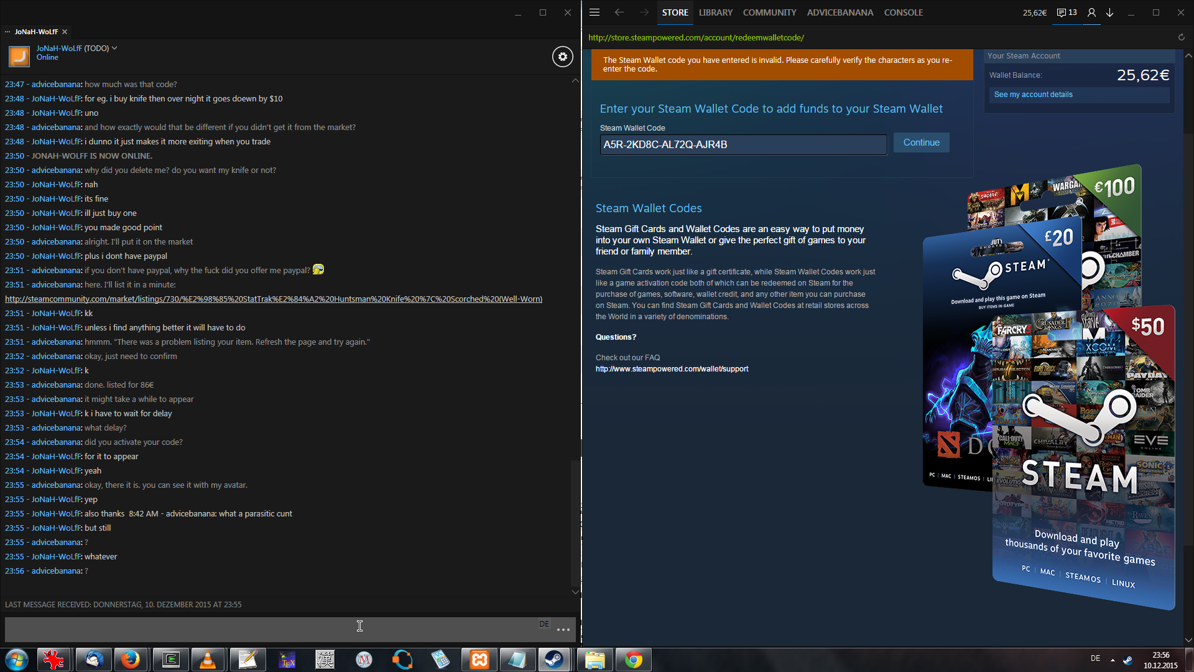Go back with the left arrow

click(x=619, y=12)
